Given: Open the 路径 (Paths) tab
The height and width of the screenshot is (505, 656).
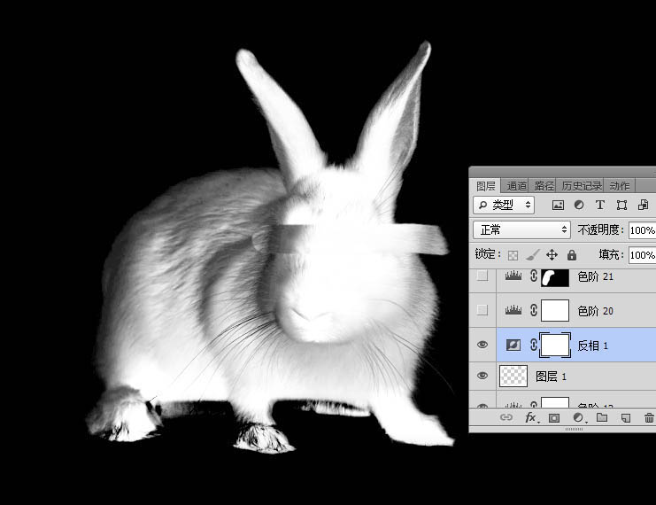Looking at the screenshot, I should click(544, 186).
